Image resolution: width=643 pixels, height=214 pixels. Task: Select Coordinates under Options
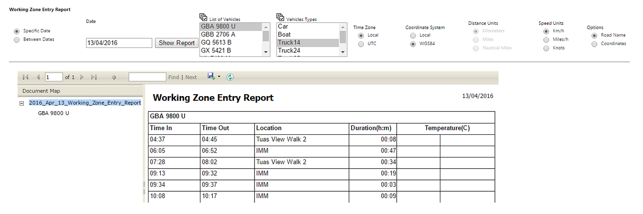pyautogui.click(x=594, y=44)
